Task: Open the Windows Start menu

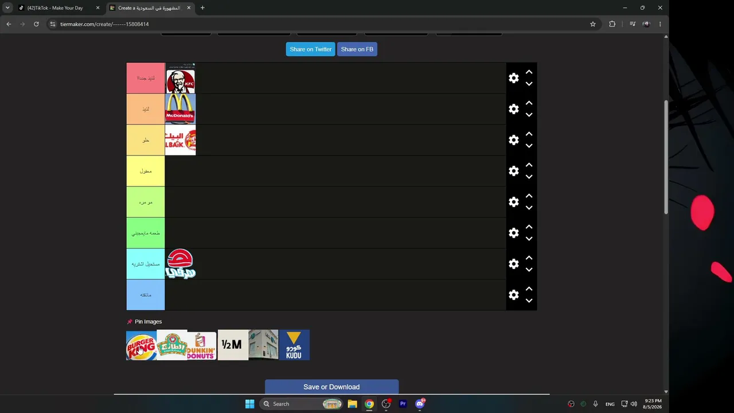Action: pyautogui.click(x=249, y=404)
